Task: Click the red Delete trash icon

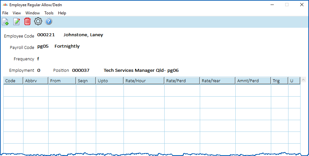Action: click(27, 22)
